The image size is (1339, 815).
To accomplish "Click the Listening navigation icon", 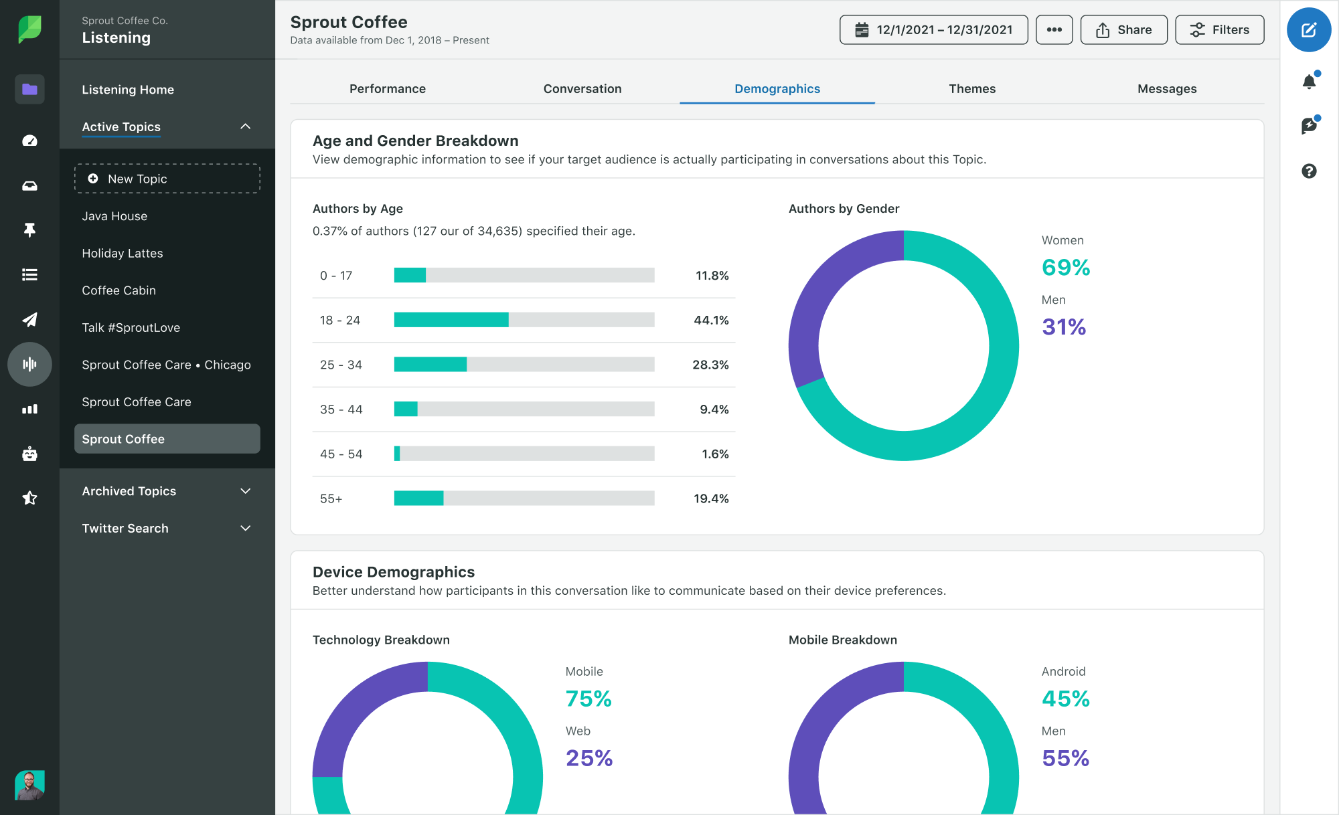I will pyautogui.click(x=29, y=365).
